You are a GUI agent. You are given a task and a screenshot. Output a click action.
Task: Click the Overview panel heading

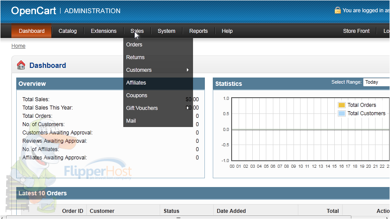(32, 84)
